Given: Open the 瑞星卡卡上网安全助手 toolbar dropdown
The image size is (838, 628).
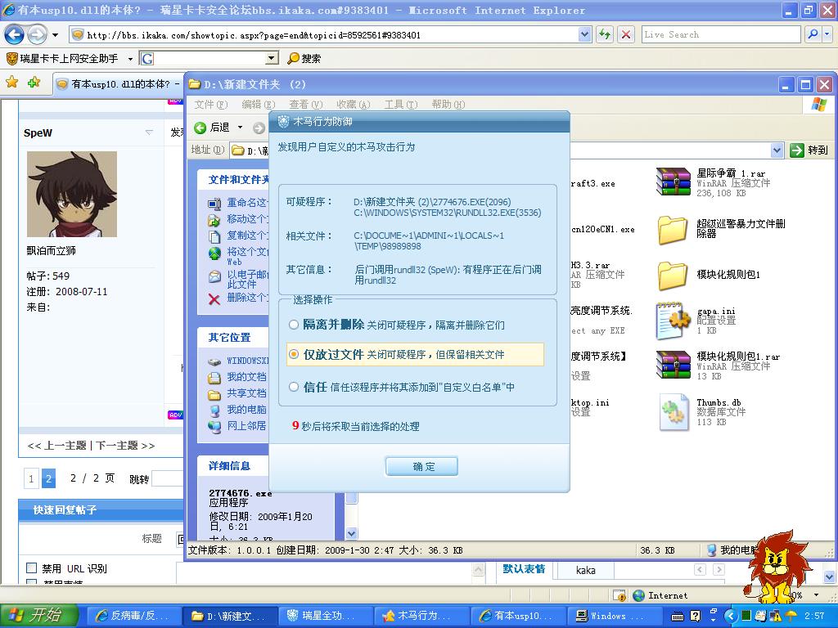Looking at the screenshot, I should [x=130, y=58].
